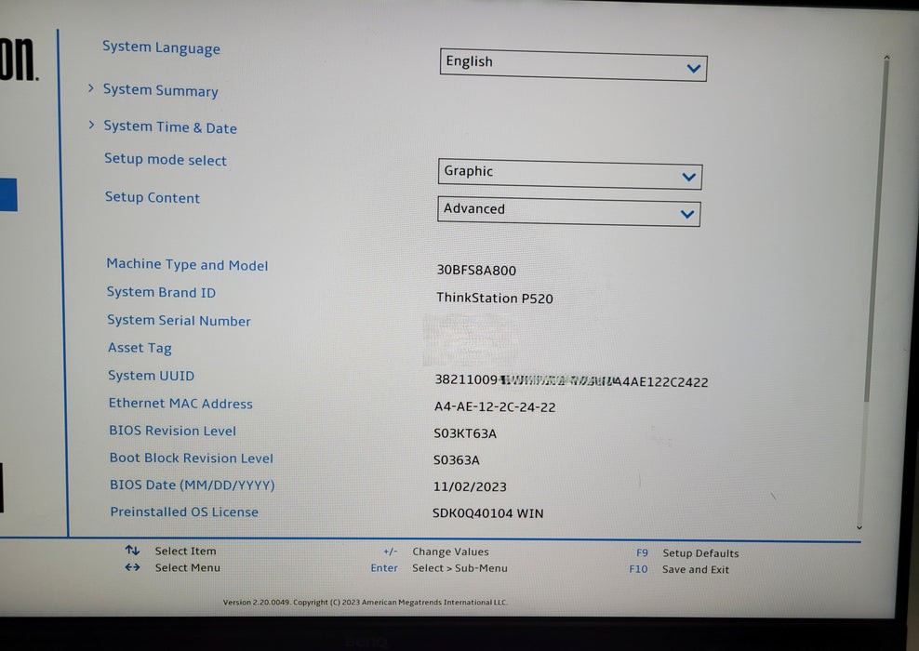Click the BIOS Date (MM/DD/YYYY) label
This screenshot has height=651, width=919.
tap(193, 485)
